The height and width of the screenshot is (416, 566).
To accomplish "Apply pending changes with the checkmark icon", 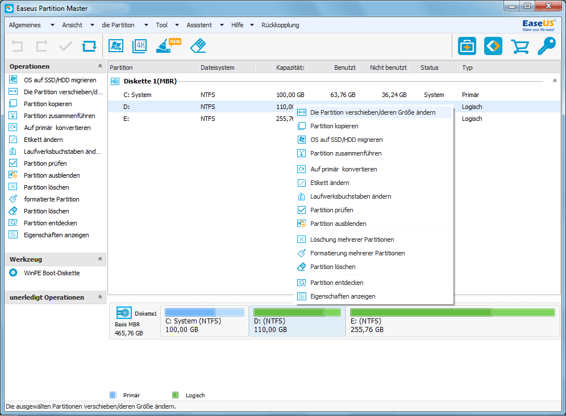I will click(65, 46).
